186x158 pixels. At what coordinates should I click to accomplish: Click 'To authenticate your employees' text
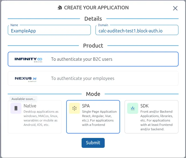tap(83, 78)
